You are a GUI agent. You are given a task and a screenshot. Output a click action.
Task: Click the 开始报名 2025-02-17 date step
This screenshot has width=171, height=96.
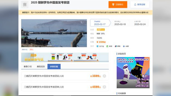pos(100,23)
